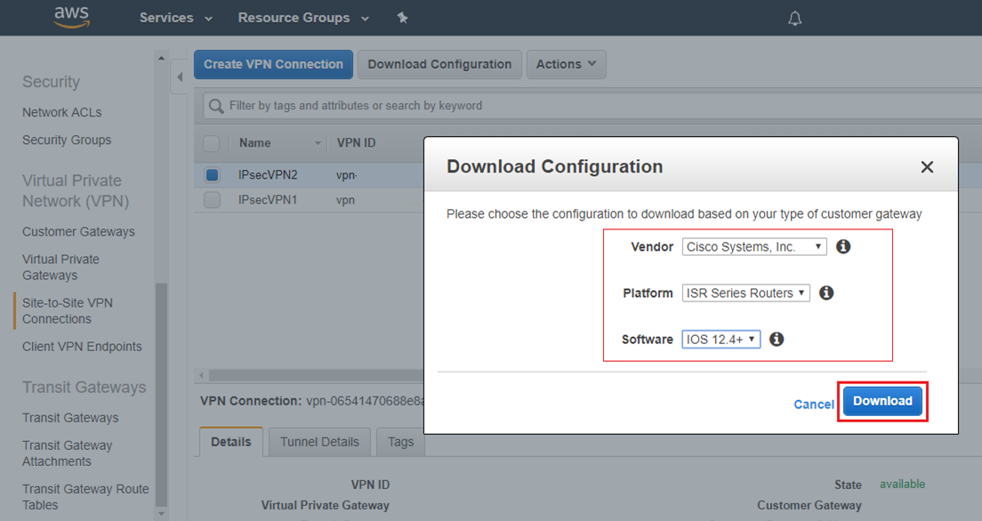The image size is (982, 521).
Task: Open Transit Gateway Attachments in sidebar
Action: click(x=67, y=453)
